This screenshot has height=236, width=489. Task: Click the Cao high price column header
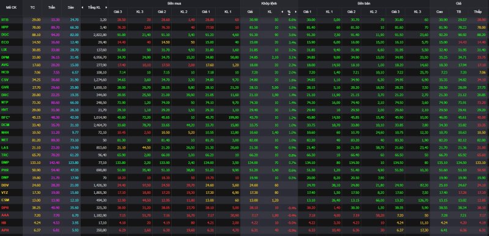(x=439, y=12)
